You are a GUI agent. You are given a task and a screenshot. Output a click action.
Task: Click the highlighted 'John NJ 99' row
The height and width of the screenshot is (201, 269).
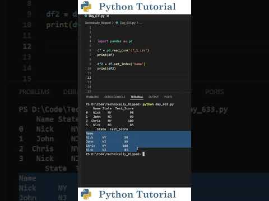(x=107, y=142)
